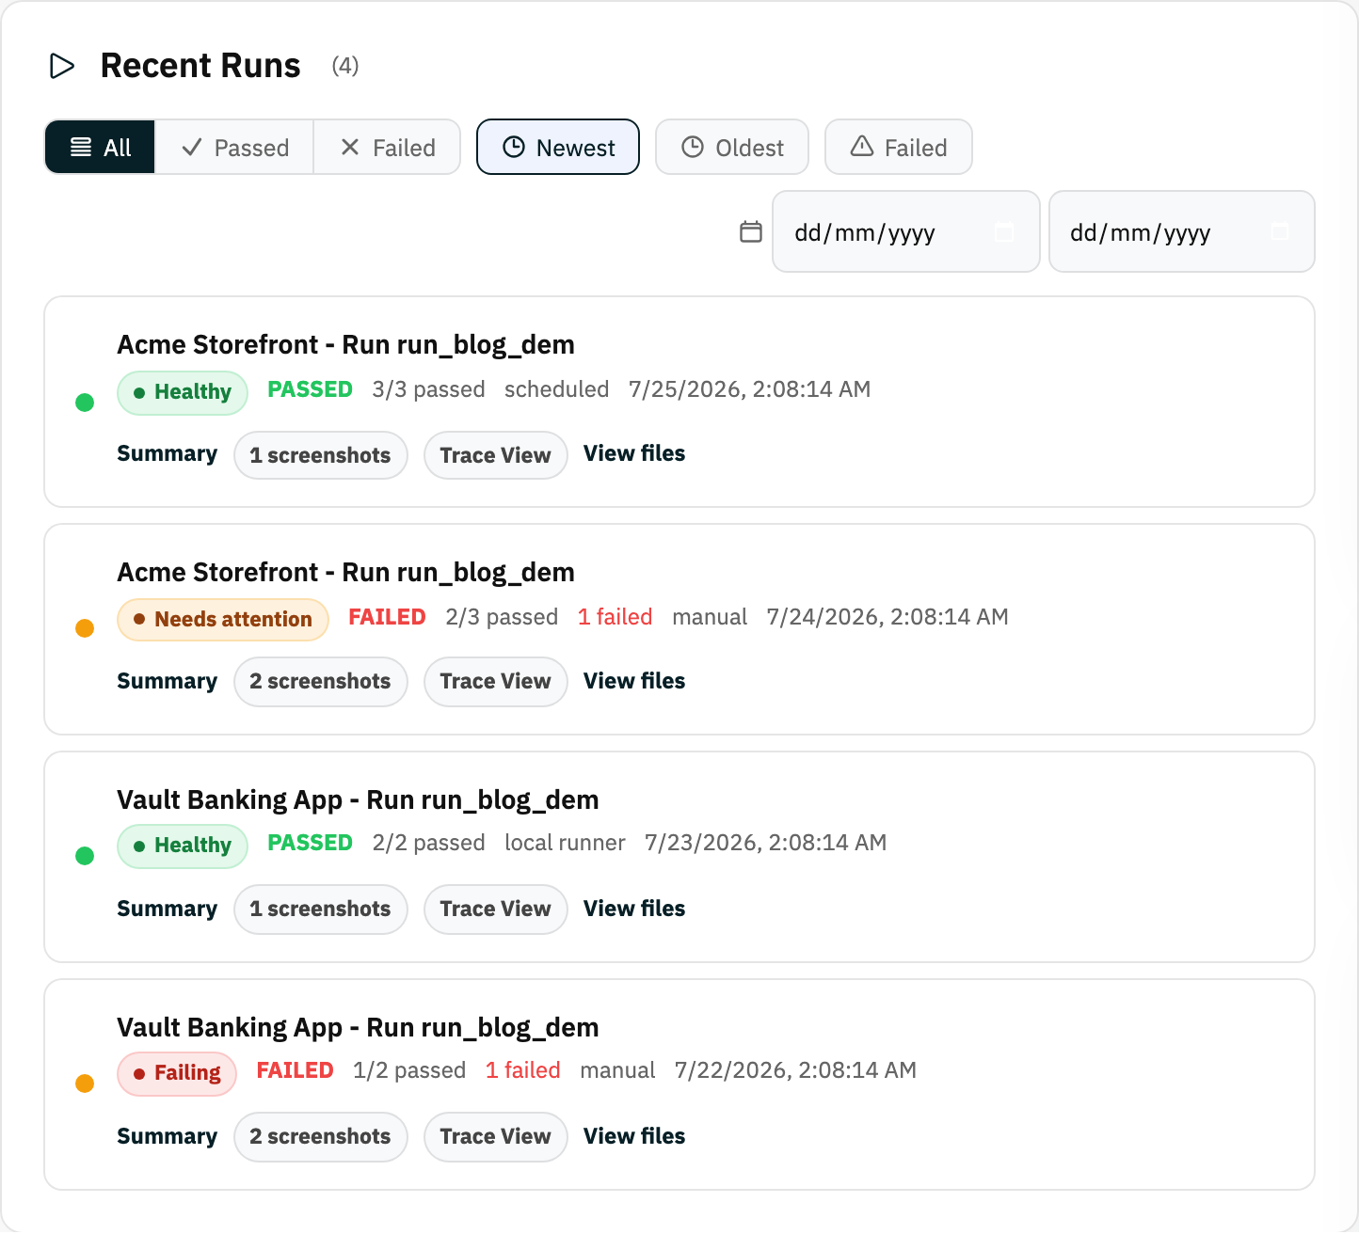The height and width of the screenshot is (1234, 1359).
Task: Click FAILED status on 7/24/2026 run
Action: click(387, 617)
